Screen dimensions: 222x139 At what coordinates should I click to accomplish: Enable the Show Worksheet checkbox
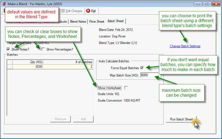[126, 88]
